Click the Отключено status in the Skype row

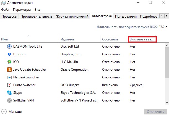111,93
